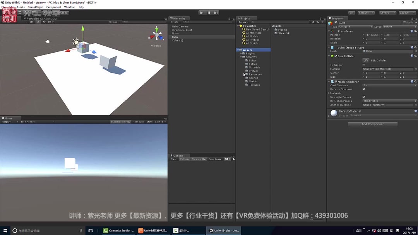Image resolution: width=418 pixels, height=235 pixels.
Task: Click the Transform component gear icon
Action: tap(415, 31)
